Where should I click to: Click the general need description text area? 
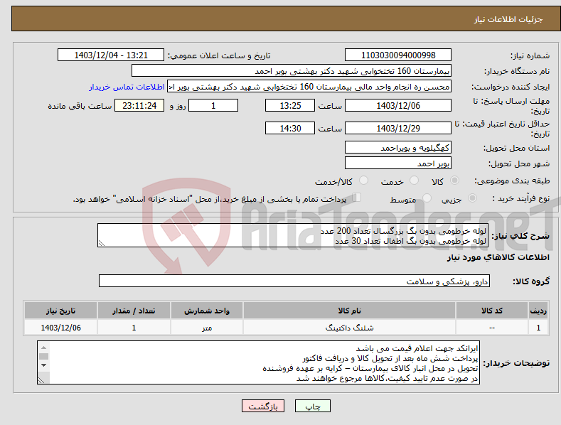coord(293,235)
